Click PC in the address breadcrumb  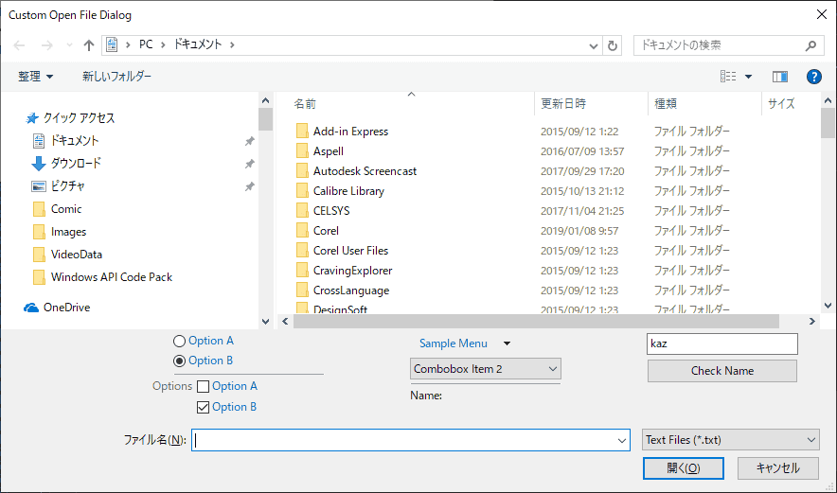[146, 44]
